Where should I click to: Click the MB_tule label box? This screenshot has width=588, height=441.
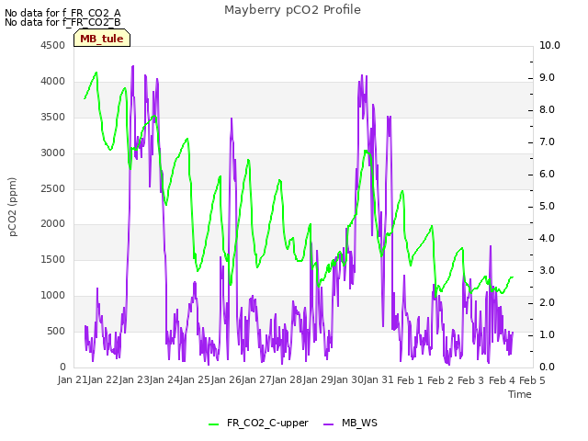pyautogui.click(x=102, y=39)
